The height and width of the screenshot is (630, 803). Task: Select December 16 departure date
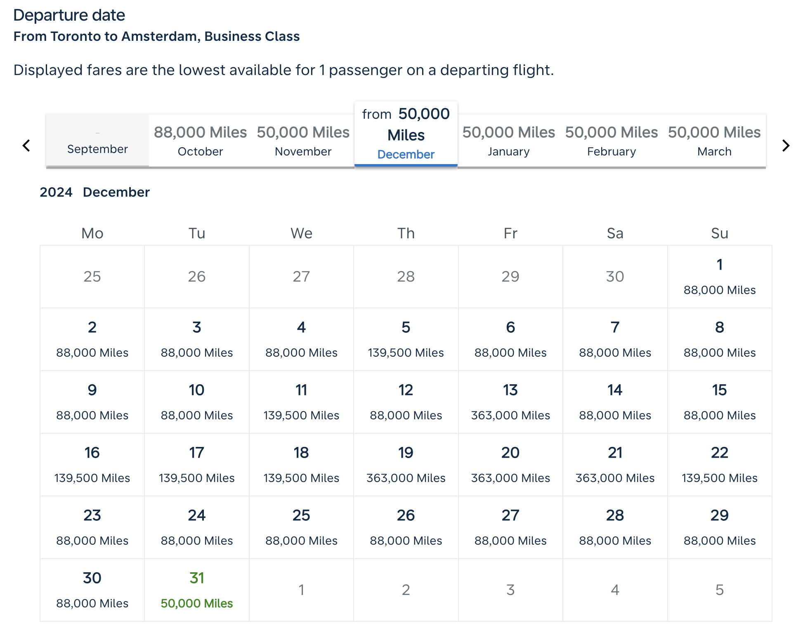92,465
